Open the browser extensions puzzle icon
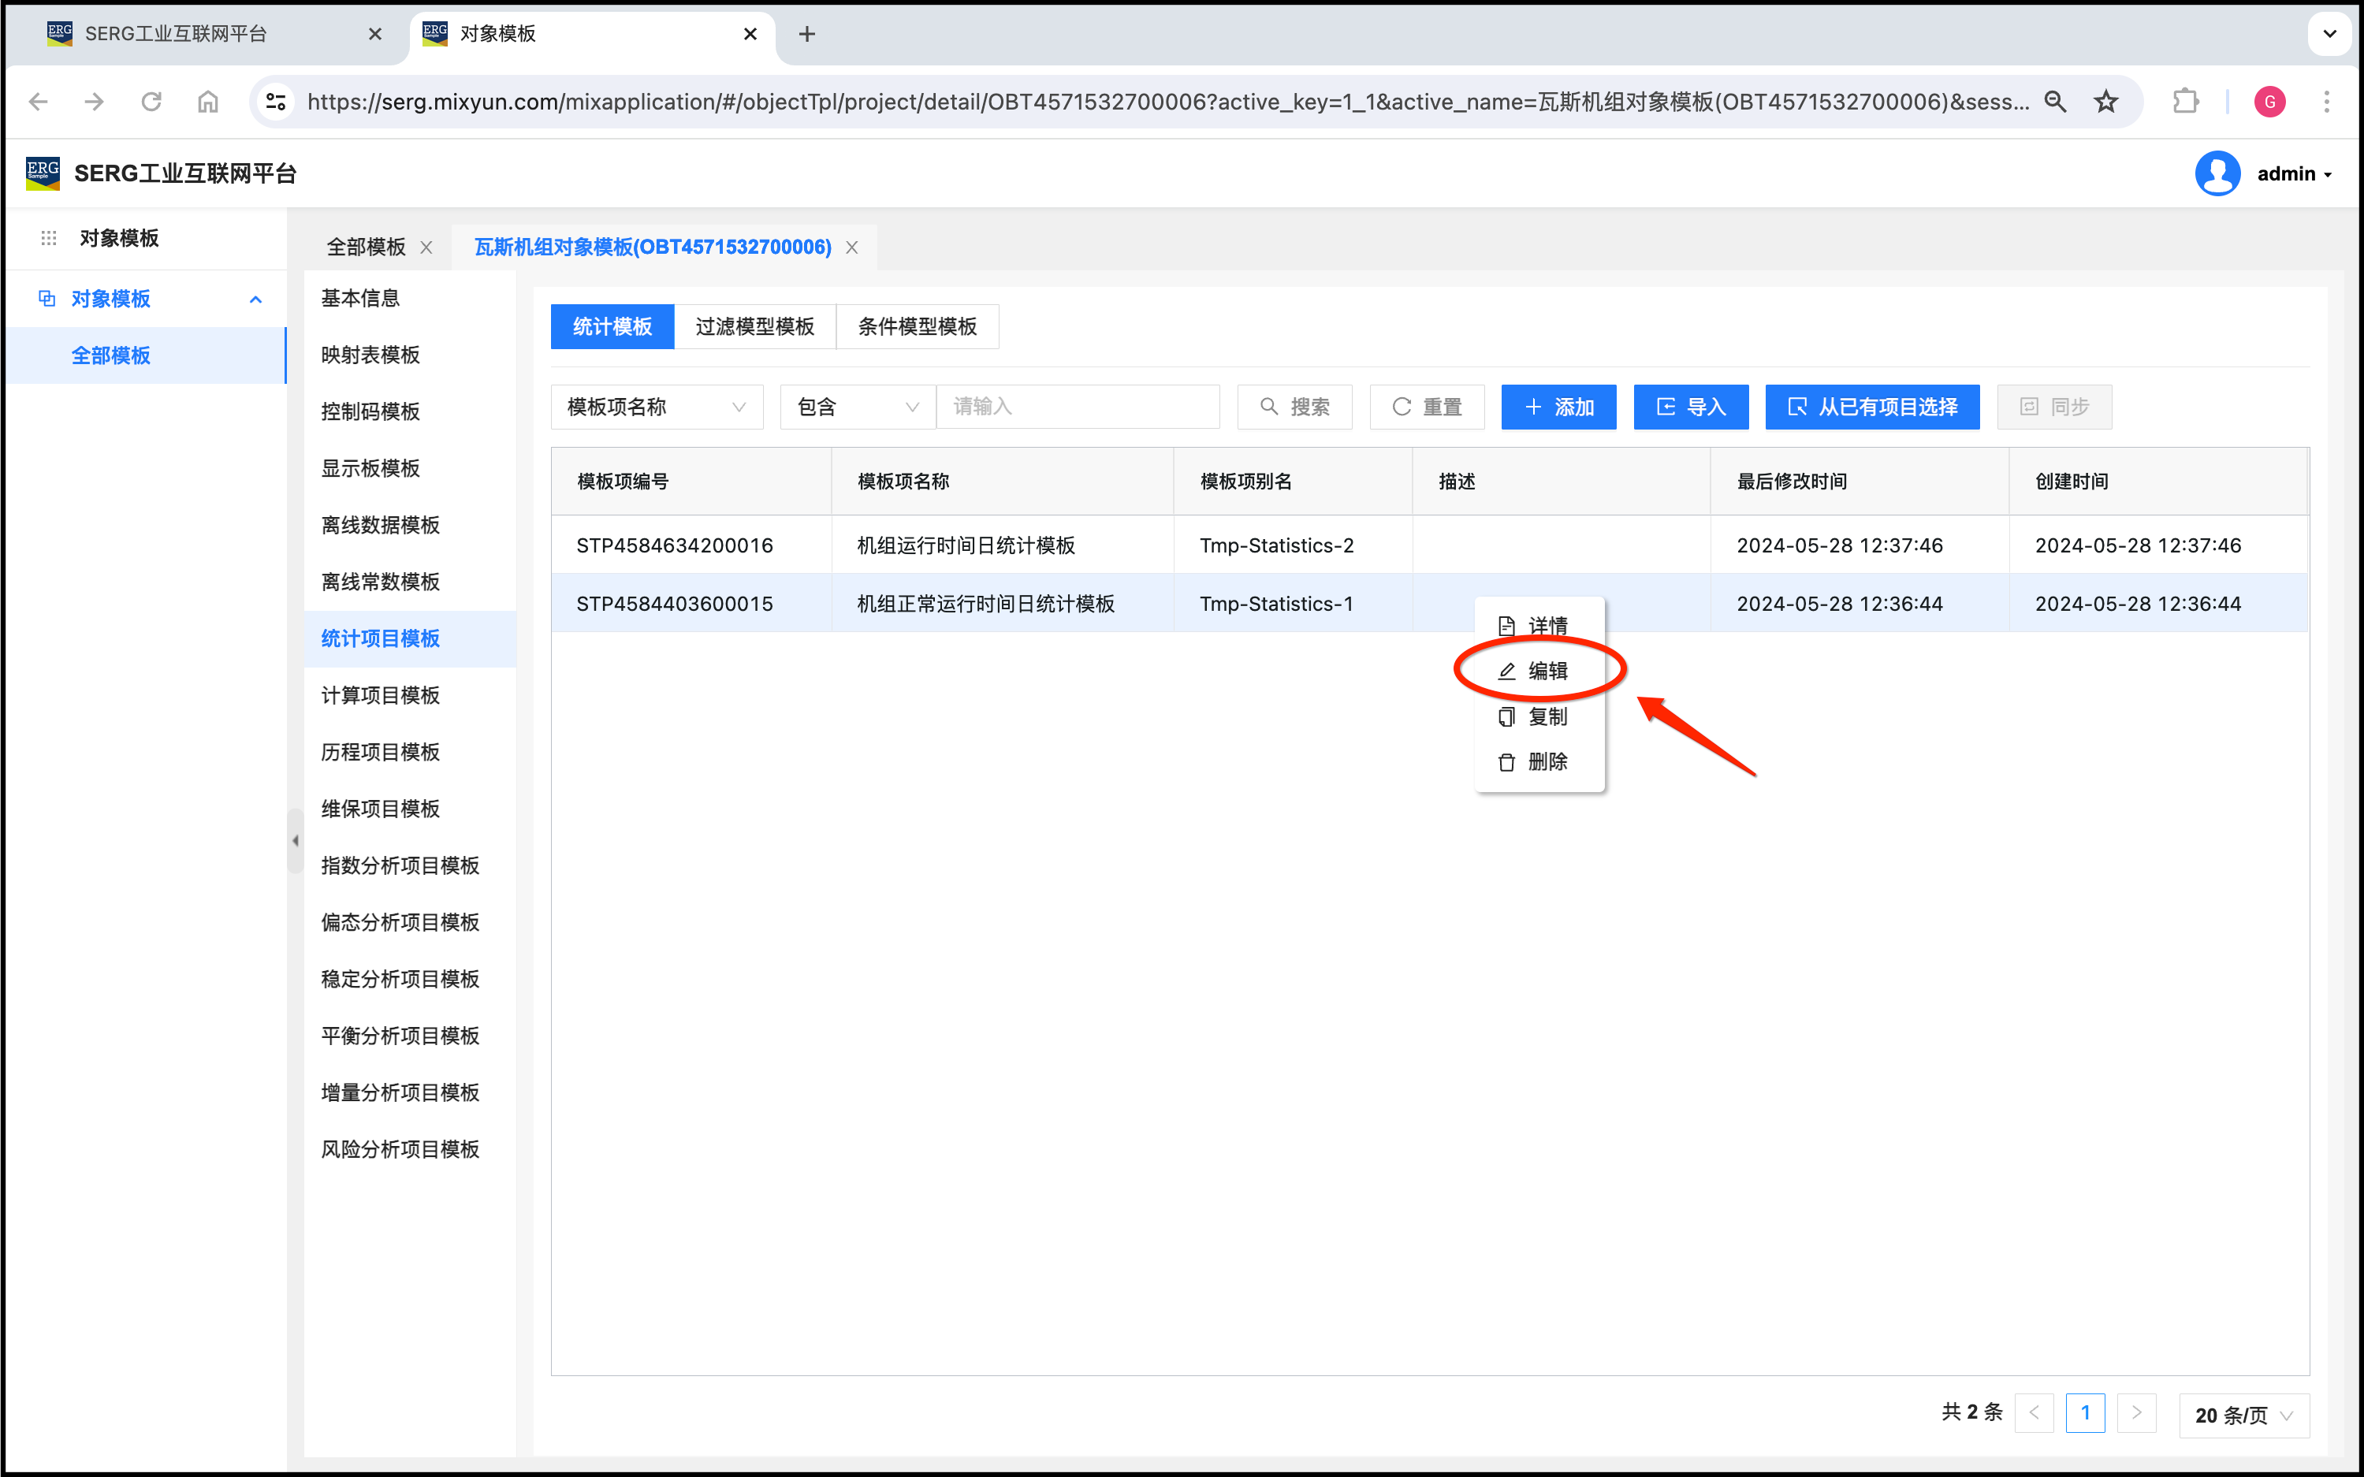2364x1477 pixels. 2185,102
